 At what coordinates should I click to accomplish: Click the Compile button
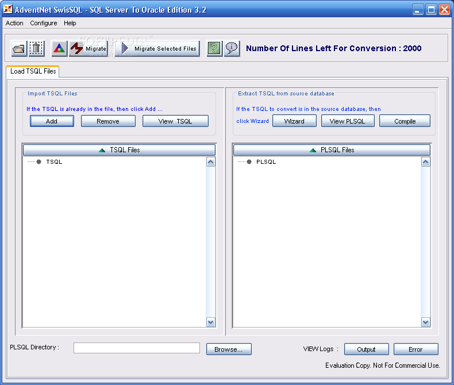click(x=405, y=121)
